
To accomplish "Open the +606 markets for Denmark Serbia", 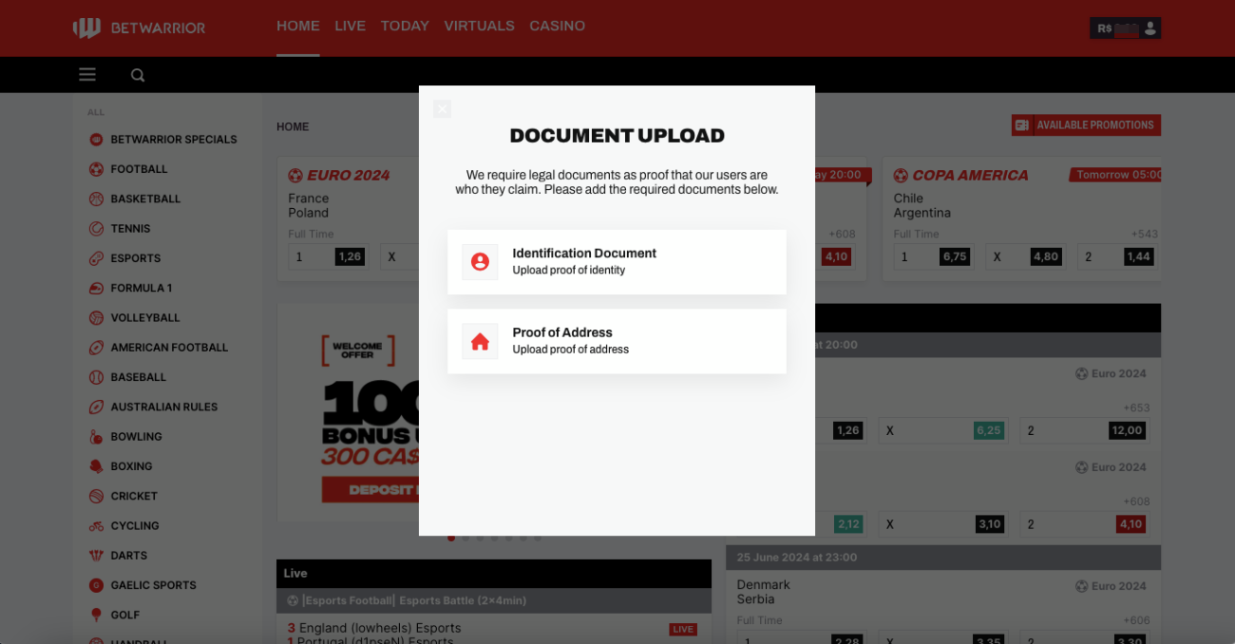I will [1137, 620].
